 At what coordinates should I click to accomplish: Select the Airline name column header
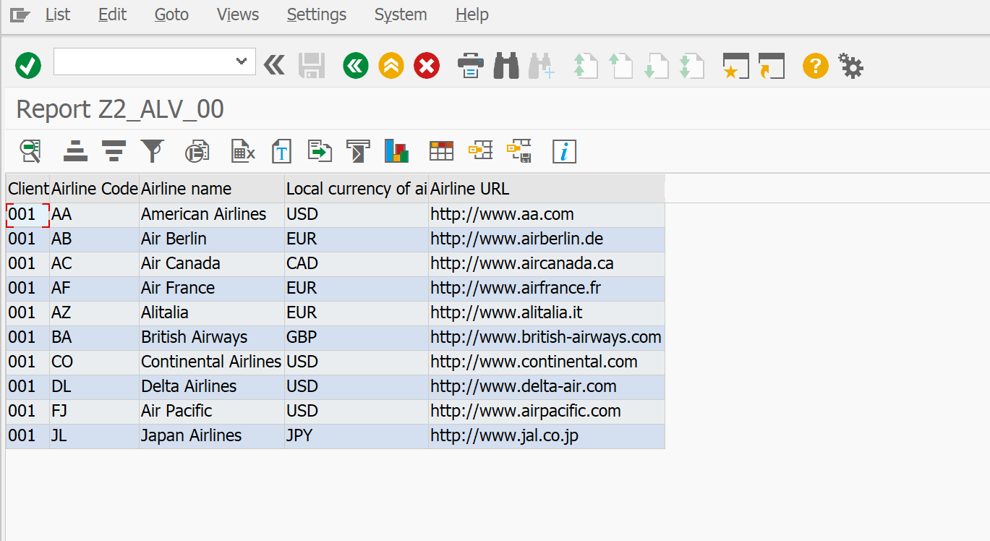[x=212, y=189]
